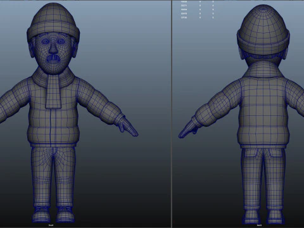The height and width of the screenshot is (228, 304).
Task: Select the trousers mesh in back view
Action: point(263,179)
